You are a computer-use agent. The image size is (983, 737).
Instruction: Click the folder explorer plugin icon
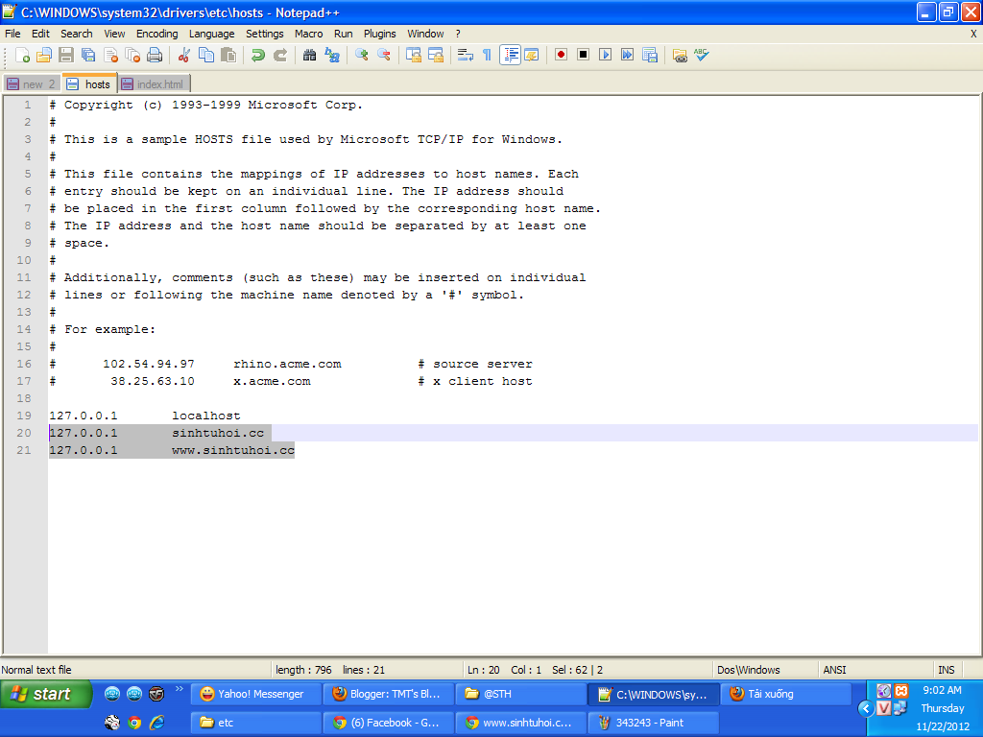click(x=680, y=55)
